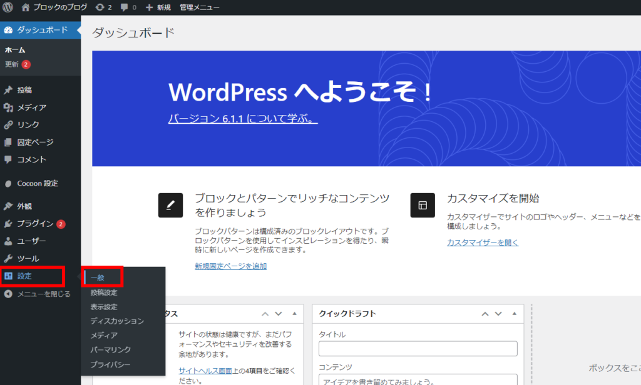Open the 新規 menu in admin bar

[x=164, y=7]
